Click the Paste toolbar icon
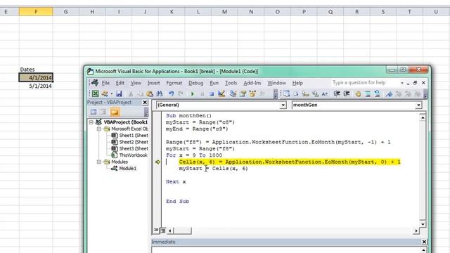This screenshot has width=450, height=253. [x=150, y=93]
